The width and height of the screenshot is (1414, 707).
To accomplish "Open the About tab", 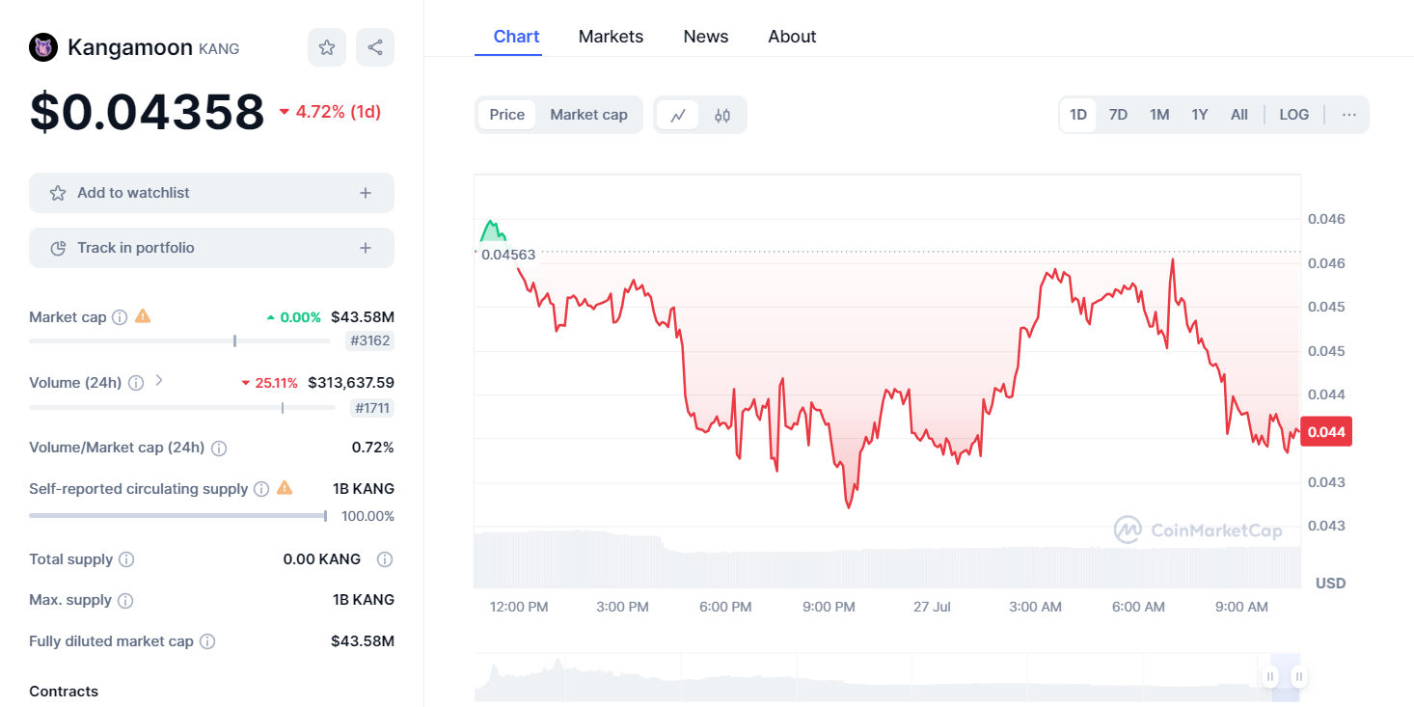I will pos(792,37).
